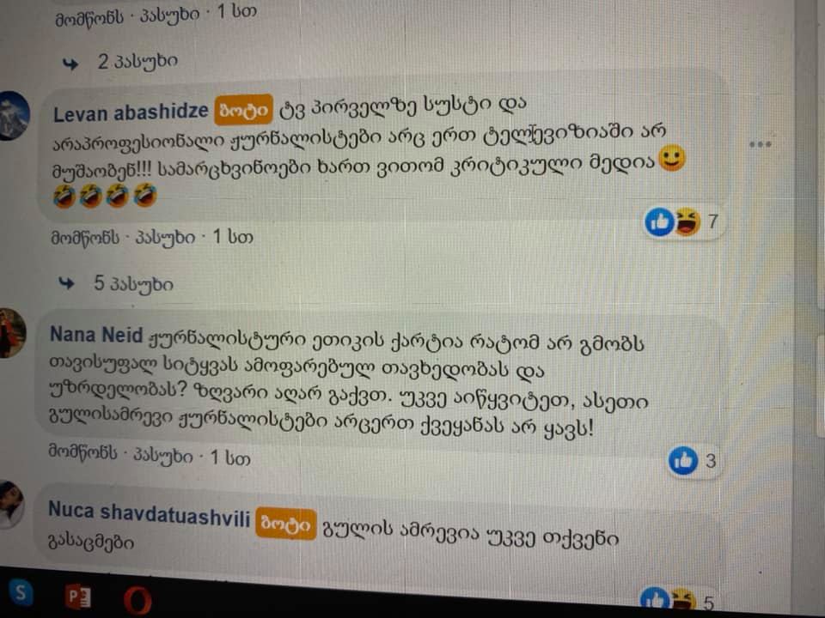
Task: Open Opera browser from the taskbar
Action: pos(137,601)
